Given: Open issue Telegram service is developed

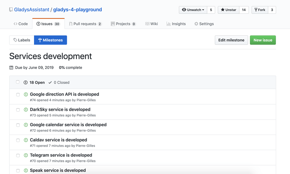Looking at the screenshot, I should pyautogui.click(x=61, y=155).
